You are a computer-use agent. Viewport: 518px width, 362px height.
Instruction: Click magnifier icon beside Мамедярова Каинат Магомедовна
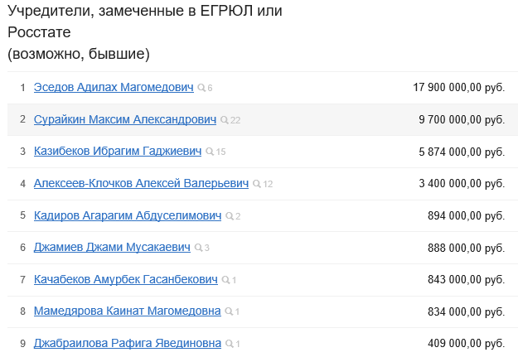click(x=229, y=311)
